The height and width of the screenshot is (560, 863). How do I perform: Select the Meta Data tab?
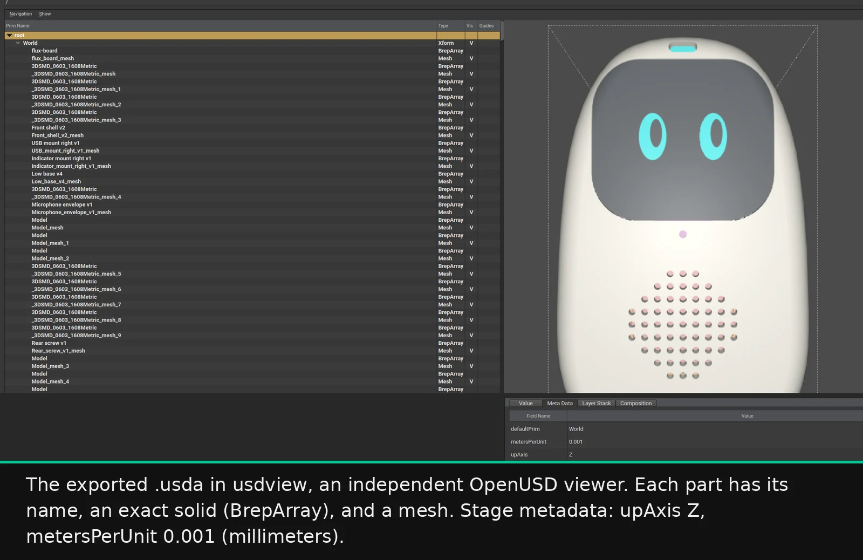click(560, 404)
